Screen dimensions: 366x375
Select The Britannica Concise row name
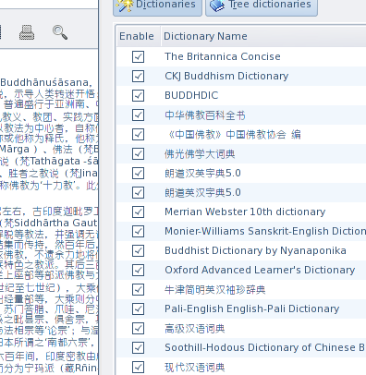223,56
